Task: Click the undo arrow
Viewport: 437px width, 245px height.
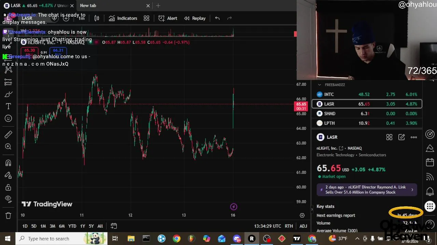Action: pos(217,18)
